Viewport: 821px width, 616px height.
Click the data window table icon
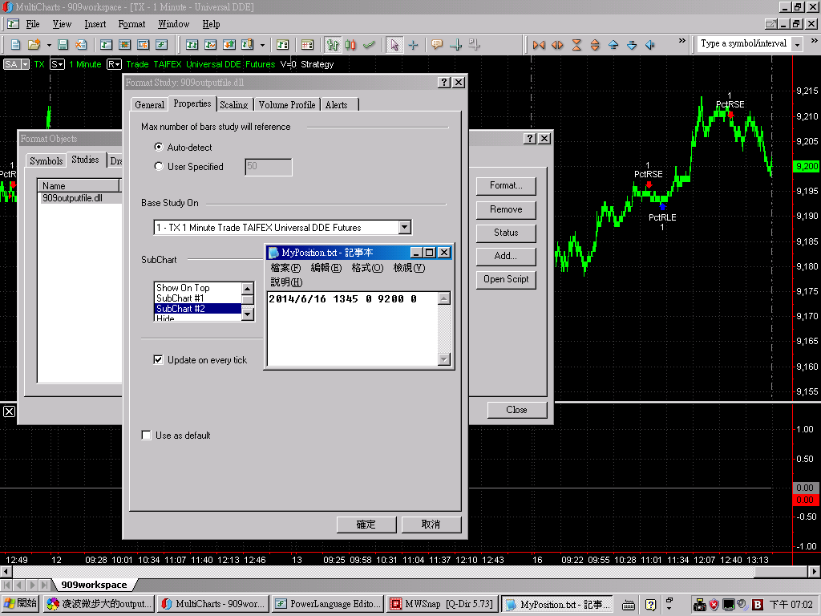coord(307,45)
